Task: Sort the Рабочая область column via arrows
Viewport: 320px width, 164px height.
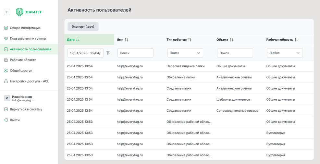Action: (x=296, y=40)
